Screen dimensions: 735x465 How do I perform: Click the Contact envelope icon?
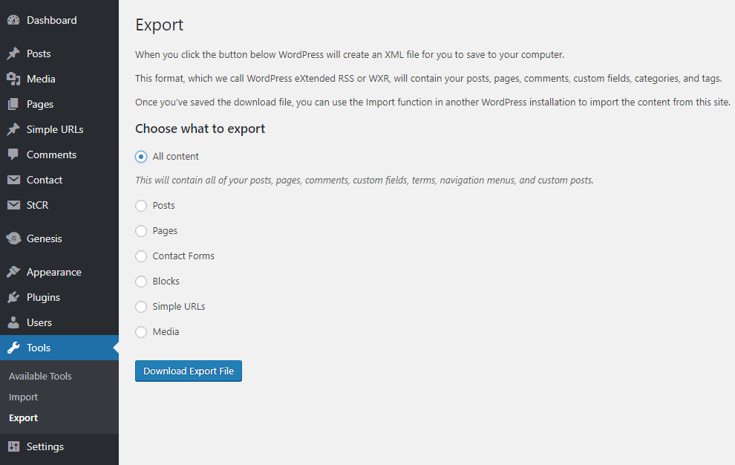pyautogui.click(x=13, y=180)
